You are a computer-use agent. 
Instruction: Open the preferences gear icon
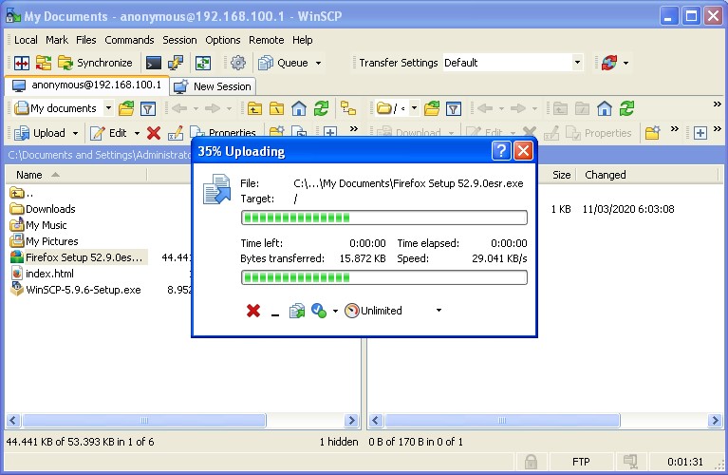238,63
